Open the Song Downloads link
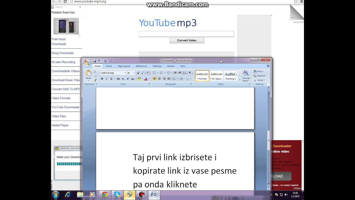Image resolution: width=355 pixels, height=200 pixels. (x=62, y=53)
